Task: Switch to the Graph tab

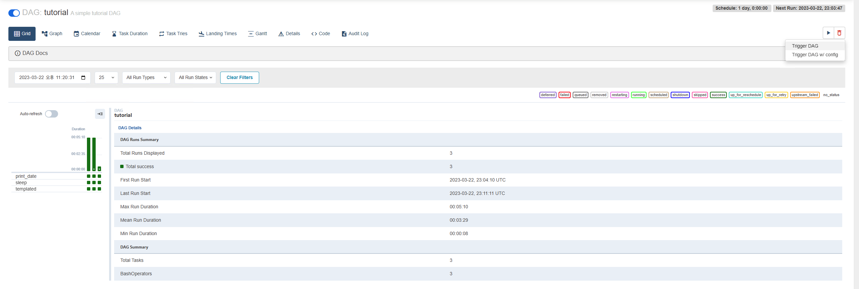Action: coord(52,34)
